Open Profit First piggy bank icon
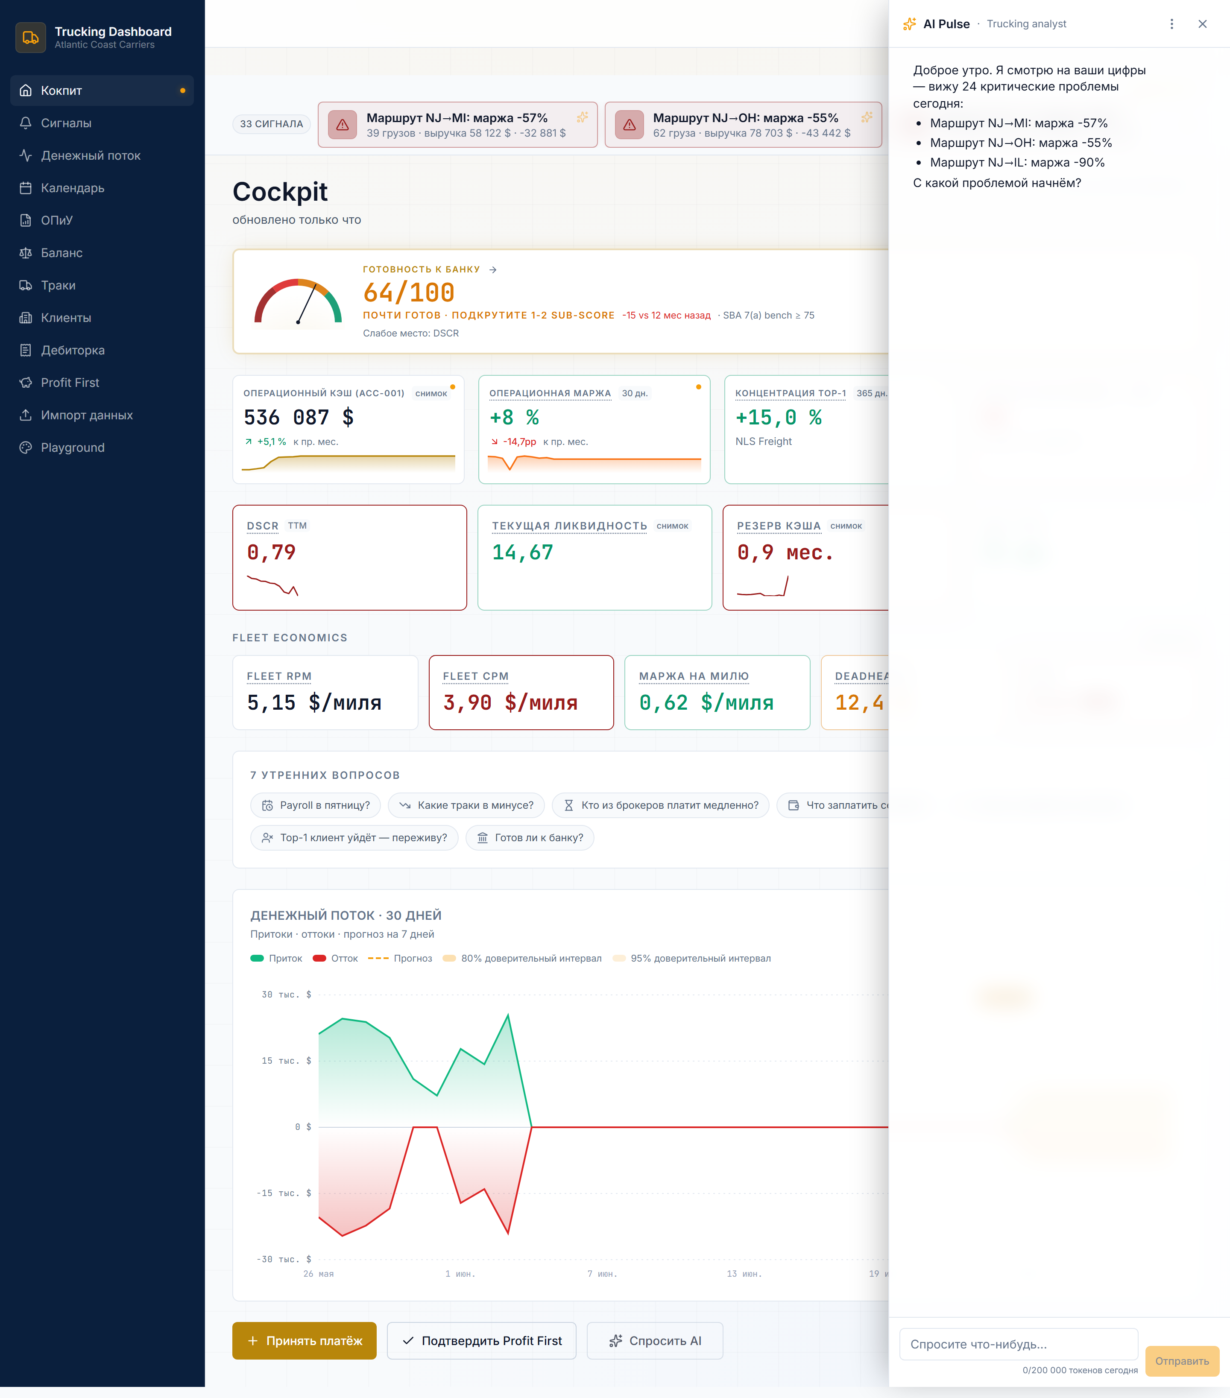1230x1398 pixels. [25, 382]
